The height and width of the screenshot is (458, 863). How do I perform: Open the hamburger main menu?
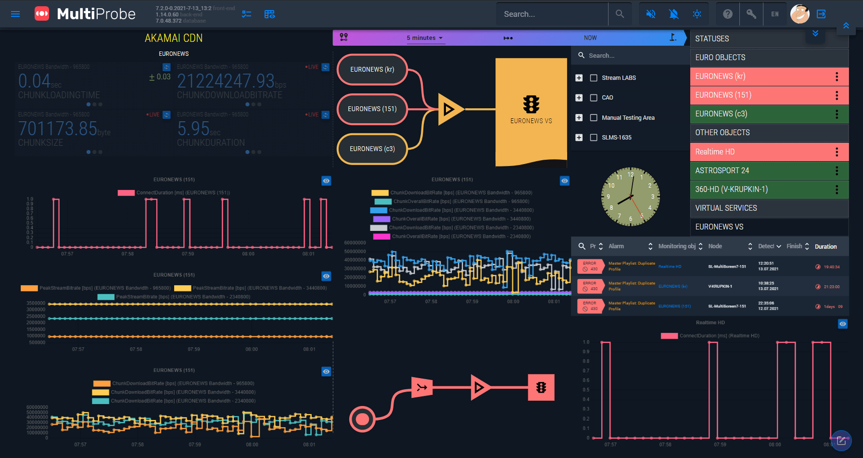point(15,14)
